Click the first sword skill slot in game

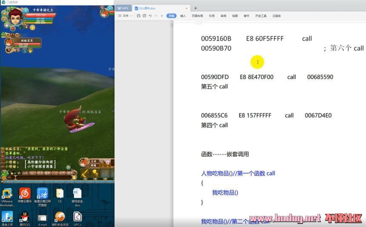pos(85,173)
